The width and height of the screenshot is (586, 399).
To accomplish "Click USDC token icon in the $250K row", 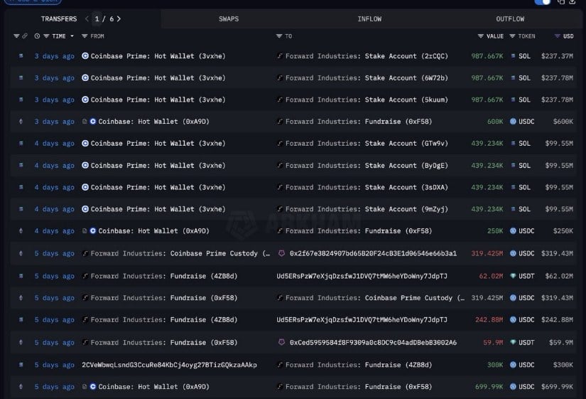I will (x=513, y=231).
